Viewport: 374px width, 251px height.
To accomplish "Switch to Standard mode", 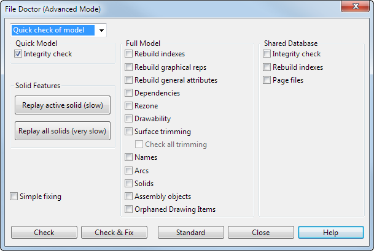I will tap(190, 233).
